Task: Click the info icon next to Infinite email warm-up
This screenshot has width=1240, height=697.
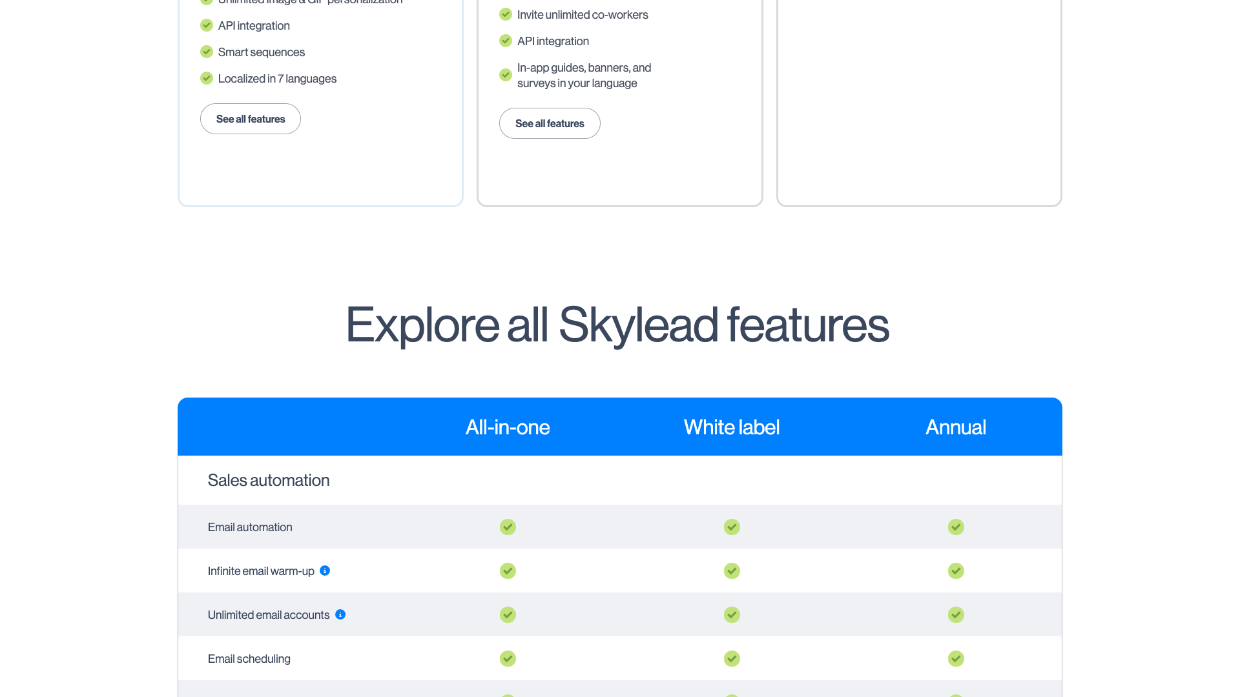Action: click(325, 571)
